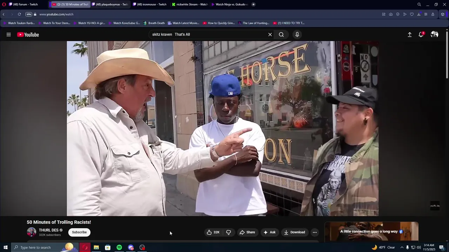Open the ad blocker shield icon
Image resolution: width=449 pixels, height=252 pixels.
coord(398,14)
